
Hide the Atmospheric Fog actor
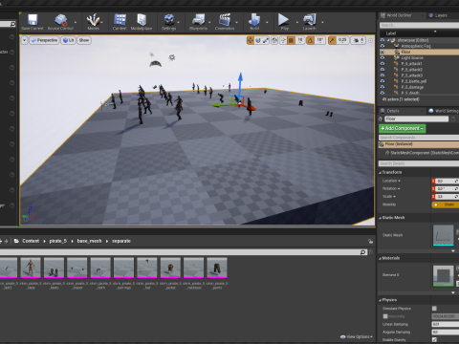[382, 46]
